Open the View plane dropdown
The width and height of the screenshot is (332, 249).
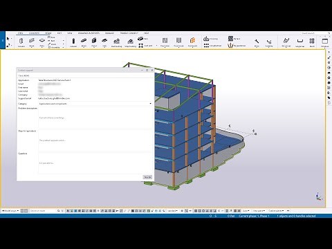(x=259, y=211)
